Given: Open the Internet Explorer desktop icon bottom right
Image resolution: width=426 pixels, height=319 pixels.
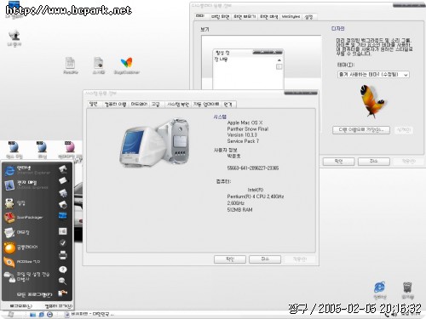Looking at the screenshot, I should 380,290.
